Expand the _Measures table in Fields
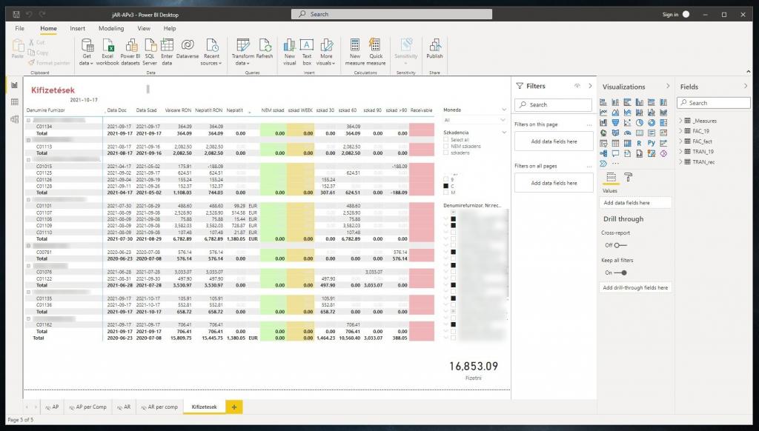The image size is (759, 431). pyautogui.click(x=705, y=121)
